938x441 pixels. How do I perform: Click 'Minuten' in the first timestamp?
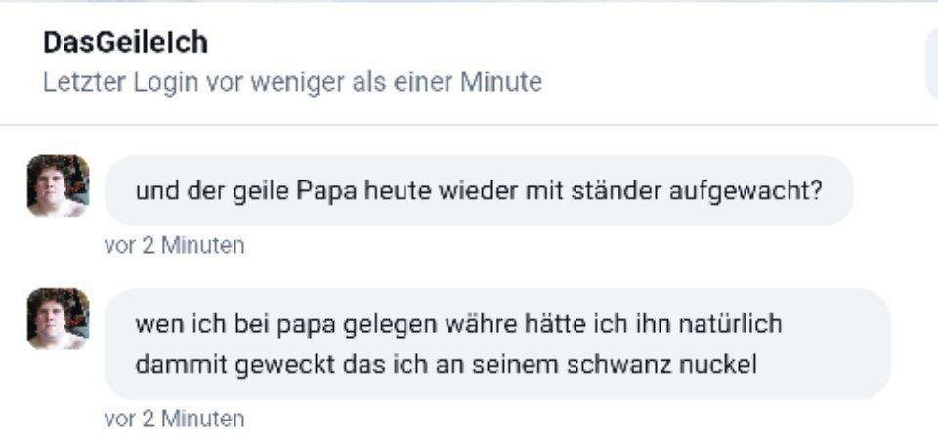203,245
